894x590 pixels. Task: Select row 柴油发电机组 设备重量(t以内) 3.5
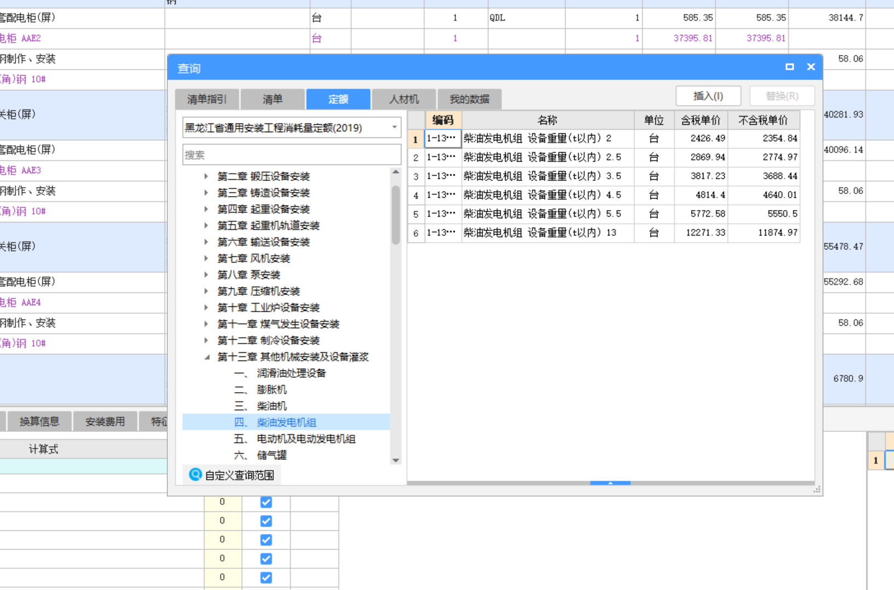point(604,176)
